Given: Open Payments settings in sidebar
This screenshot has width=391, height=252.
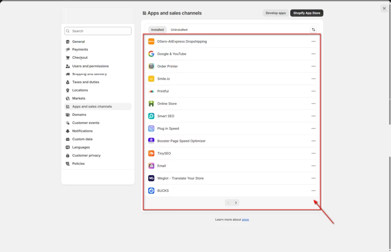Looking at the screenshot, I should [x=98, y=49].
